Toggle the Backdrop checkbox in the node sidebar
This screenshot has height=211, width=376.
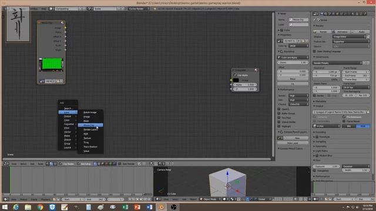(282, 52)
